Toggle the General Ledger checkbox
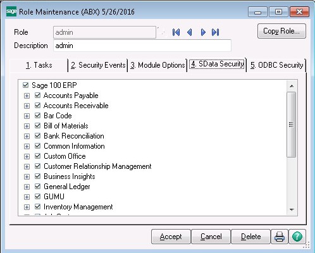The height and width of the screenshot is (253, 315). tap(37, 187)
